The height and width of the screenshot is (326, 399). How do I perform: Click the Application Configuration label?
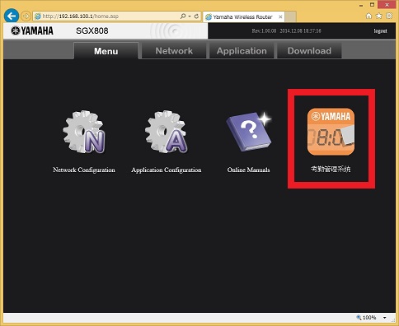point(167,170)
